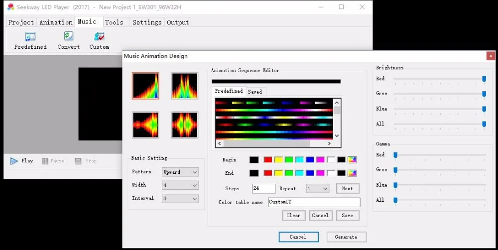Click the Brightness All slider handle

484,124
